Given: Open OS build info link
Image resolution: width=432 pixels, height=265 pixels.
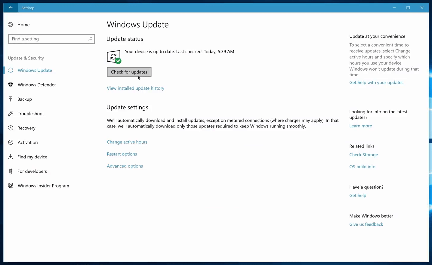Looking at the screenshot, I should [362, 166].
